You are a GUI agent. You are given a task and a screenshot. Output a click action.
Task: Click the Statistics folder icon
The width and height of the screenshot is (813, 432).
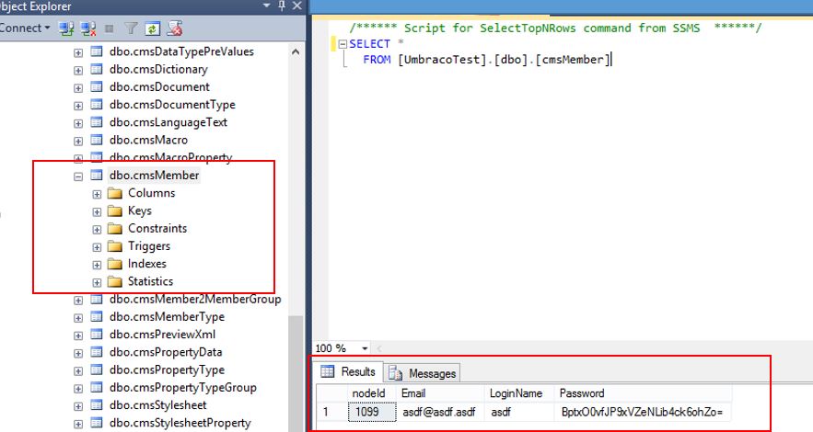click(x=114, y=281)
